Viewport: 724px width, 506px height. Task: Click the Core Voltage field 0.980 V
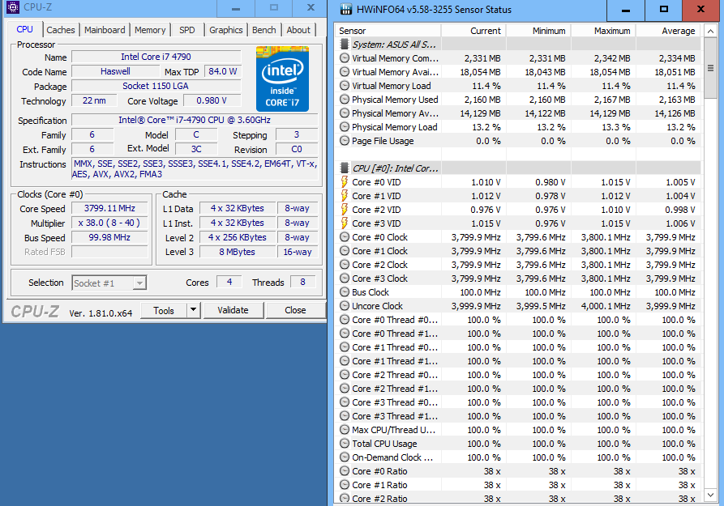212,100
